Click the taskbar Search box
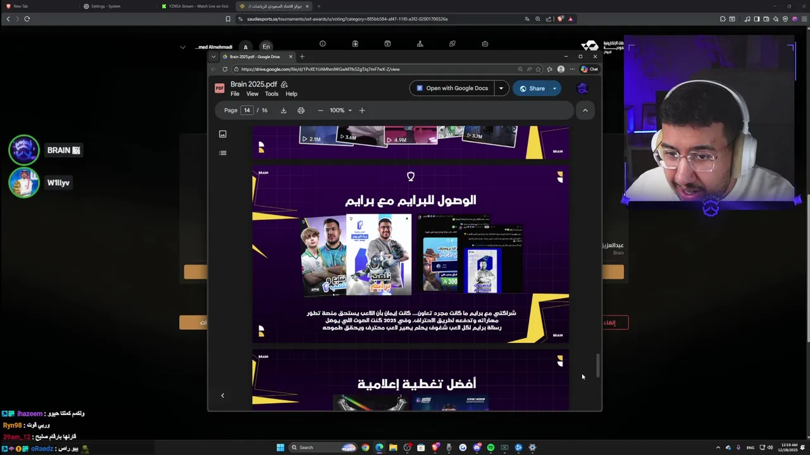The height and width of the screenshot is (455, 810). [321, 447]
